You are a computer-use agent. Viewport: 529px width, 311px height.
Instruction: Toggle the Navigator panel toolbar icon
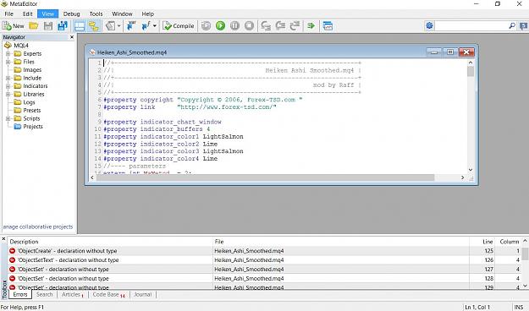[x=94, y=26]
